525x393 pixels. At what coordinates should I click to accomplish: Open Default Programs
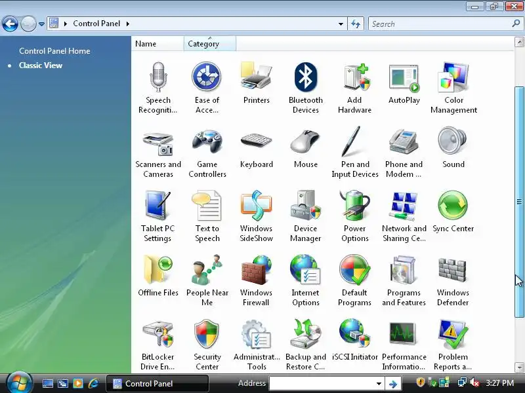coord(354,281)
